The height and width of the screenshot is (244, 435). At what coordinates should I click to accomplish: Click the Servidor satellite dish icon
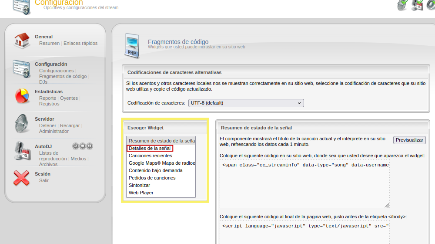21,123
